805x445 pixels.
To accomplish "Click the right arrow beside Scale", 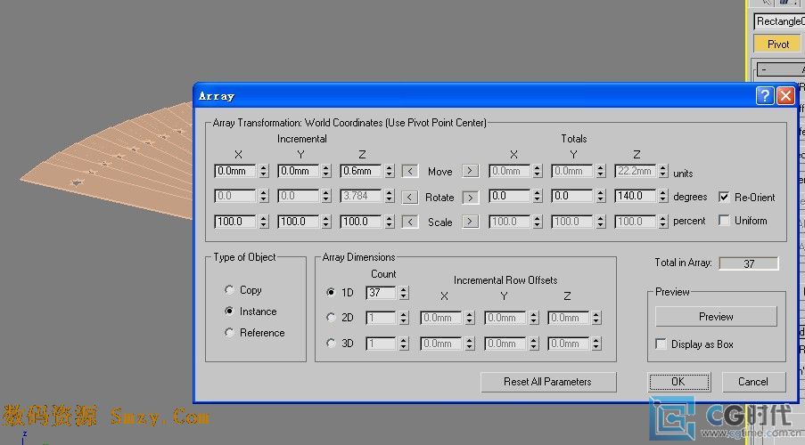I will click(x=470, y=222).
